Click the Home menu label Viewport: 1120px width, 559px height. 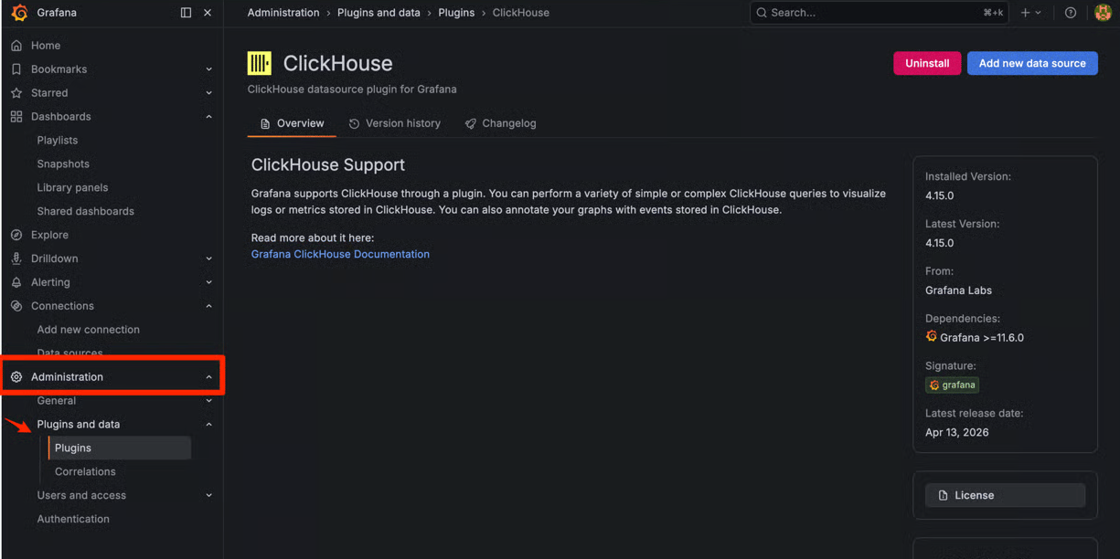point(46,46)
